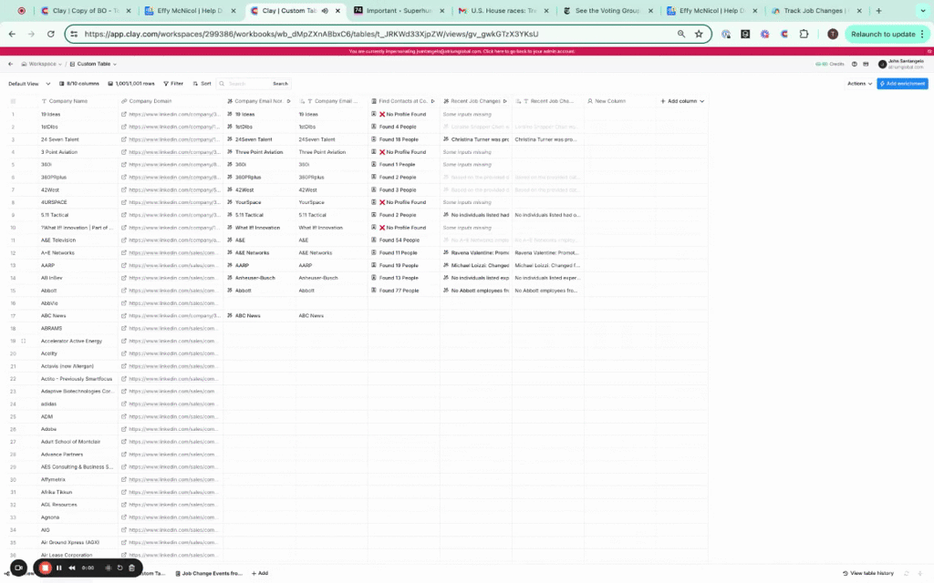Open the Actions dropdown menu
This screenshot has width=934, height=583.
[858, 83]
